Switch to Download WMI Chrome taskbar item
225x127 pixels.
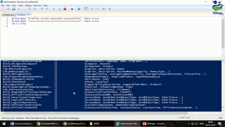[48, 124]
